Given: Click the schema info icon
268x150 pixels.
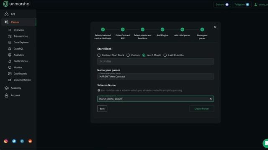Looking at the screenshot, I should click(99, 90).
